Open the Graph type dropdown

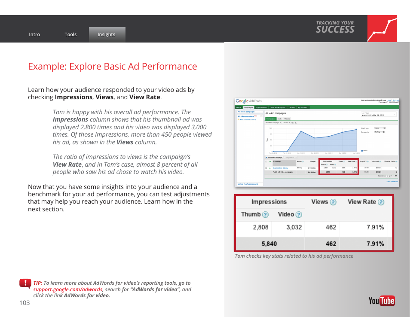click(x=379, y=128)
